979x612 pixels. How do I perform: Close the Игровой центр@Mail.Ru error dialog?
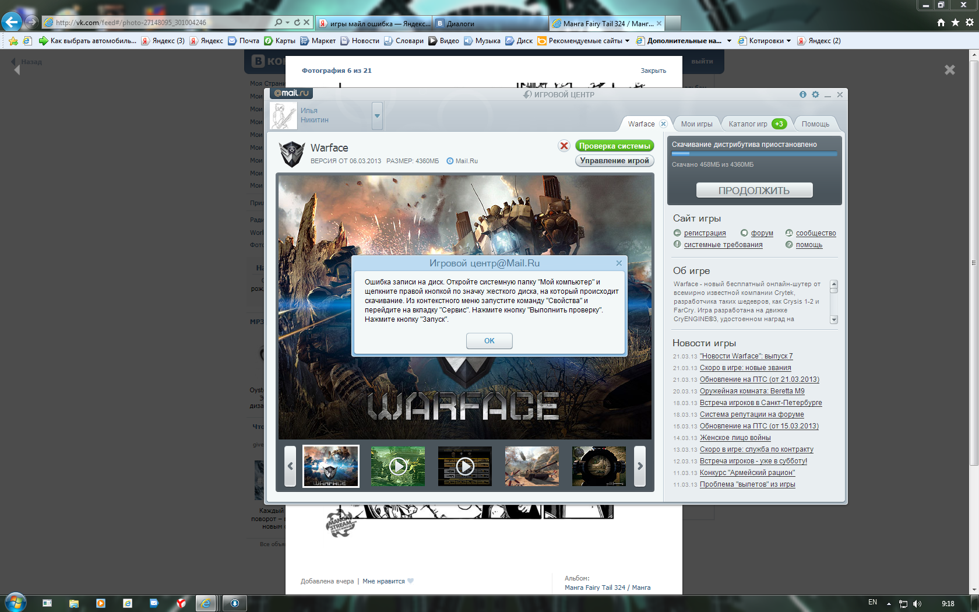click(619, 263)
